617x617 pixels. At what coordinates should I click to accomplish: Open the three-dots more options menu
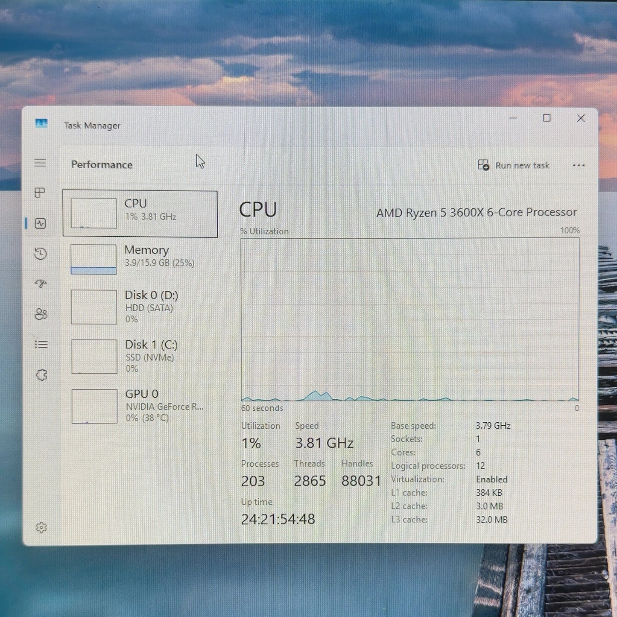pyautogui.click(x=579, y=166)
